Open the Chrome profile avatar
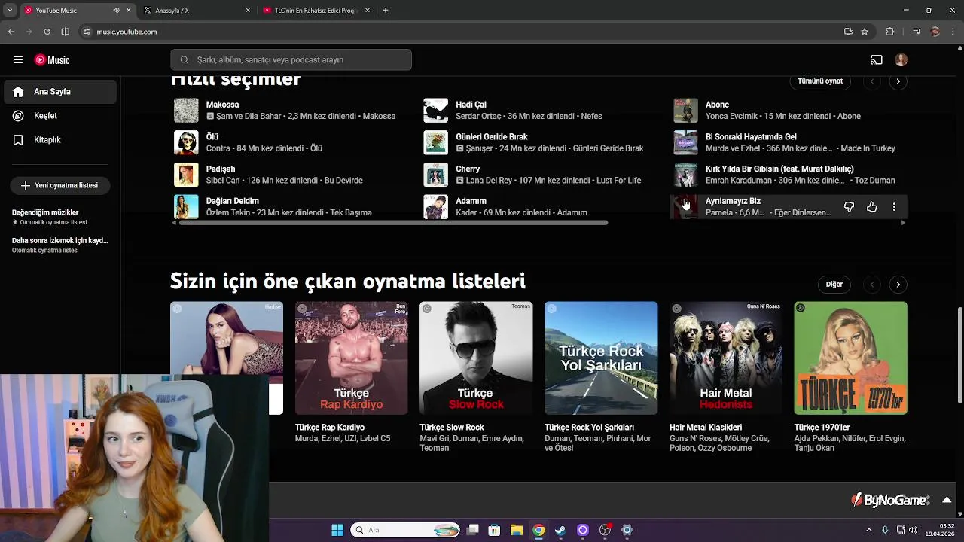This screenshot has width=964, height=542. [x=935, y=32]
